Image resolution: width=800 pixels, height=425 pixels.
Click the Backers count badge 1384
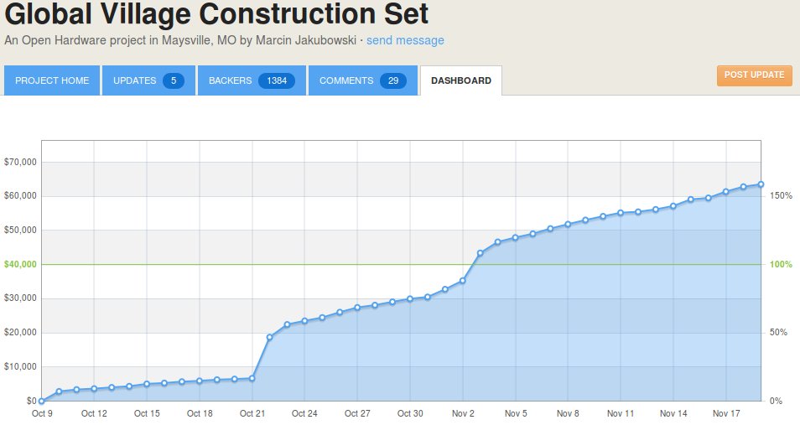(277, 80)
